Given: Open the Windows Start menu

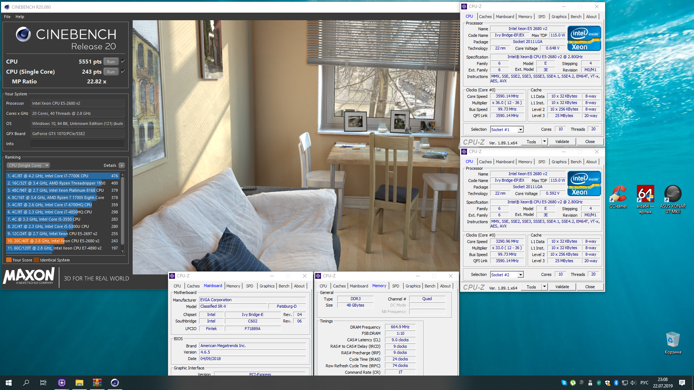Looking at the screenshot, I should 9,382.
